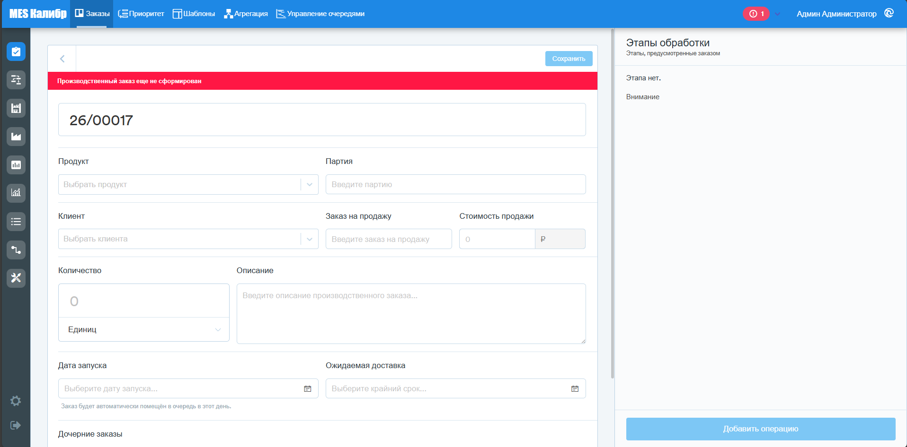
Task: Click the Дочерние заказы heading
Action: [x=90, y=434]
